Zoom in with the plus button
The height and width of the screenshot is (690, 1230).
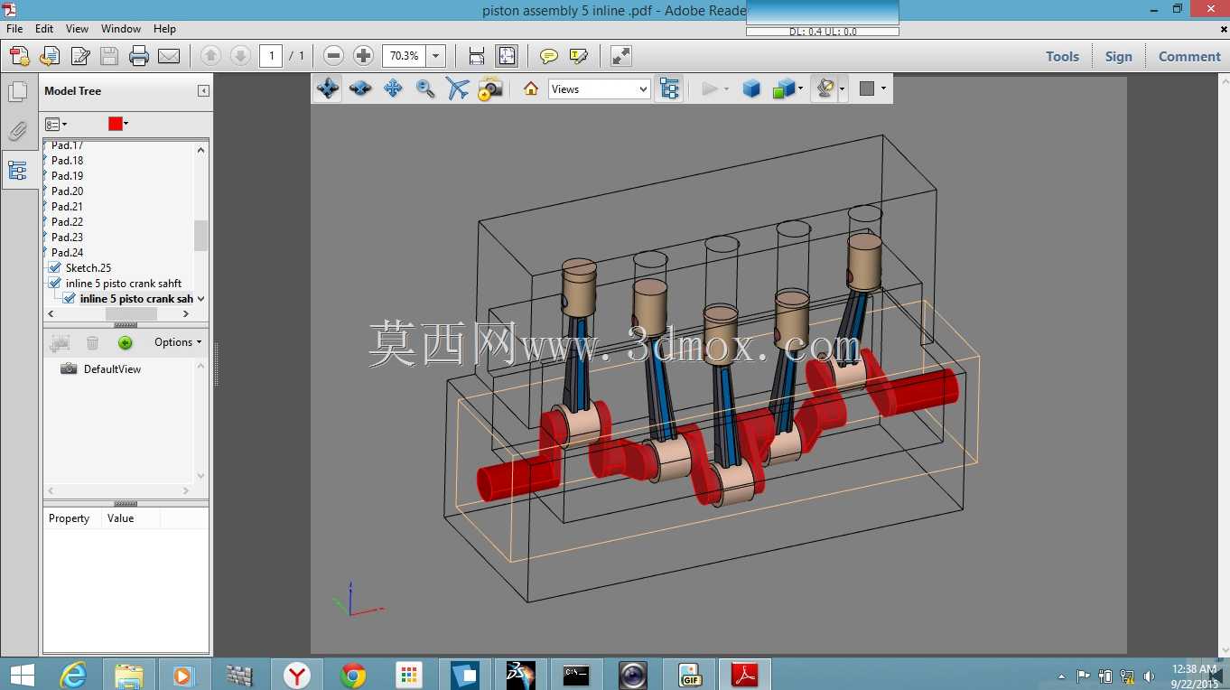coord(363,56)
